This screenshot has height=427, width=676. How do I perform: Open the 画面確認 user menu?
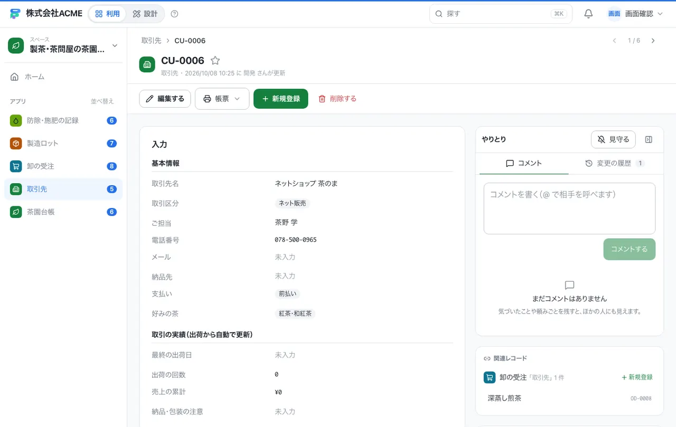tap(635, 14)
